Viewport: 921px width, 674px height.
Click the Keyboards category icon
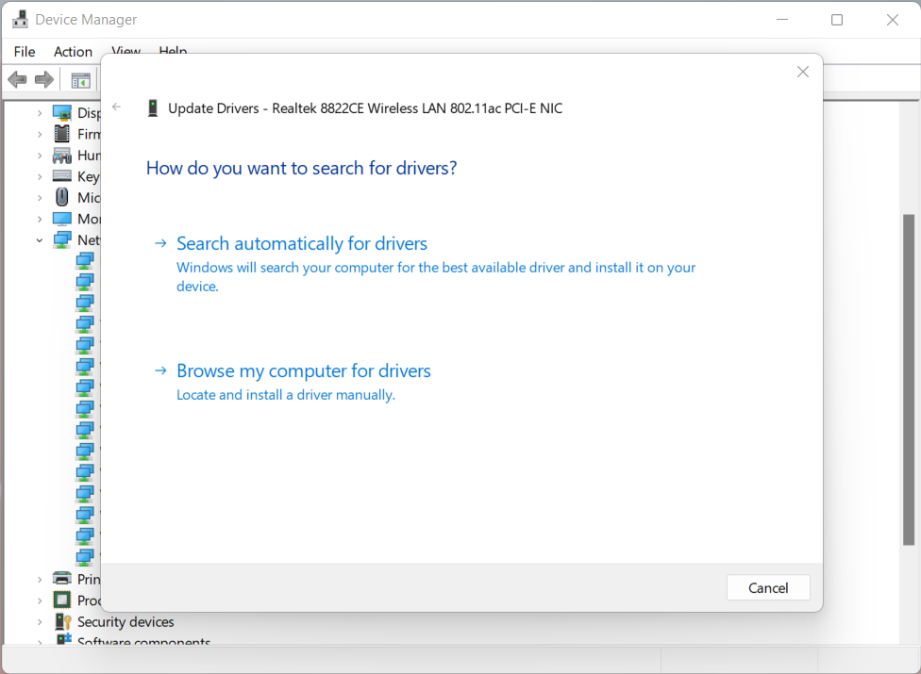62,176
